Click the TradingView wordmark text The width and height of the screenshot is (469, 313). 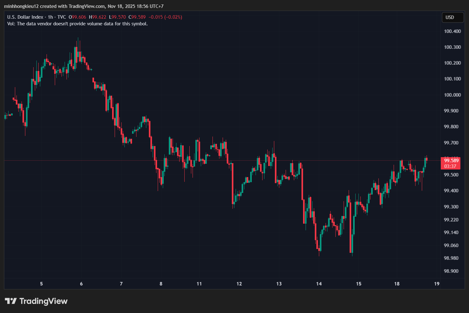pos(43,301)
